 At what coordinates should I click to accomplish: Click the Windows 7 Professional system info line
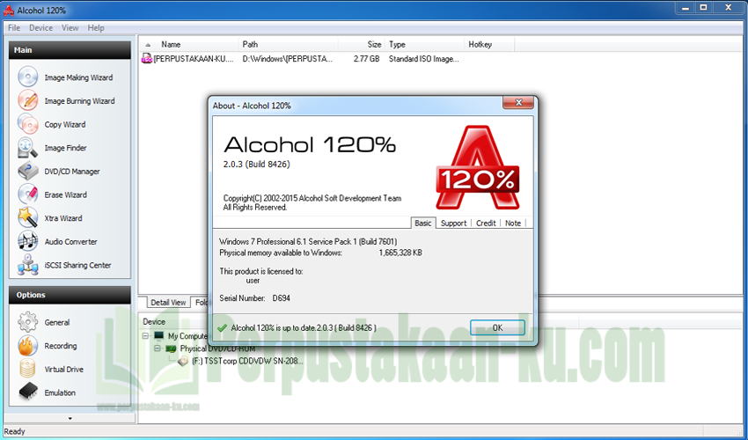[x=308, y=241]
